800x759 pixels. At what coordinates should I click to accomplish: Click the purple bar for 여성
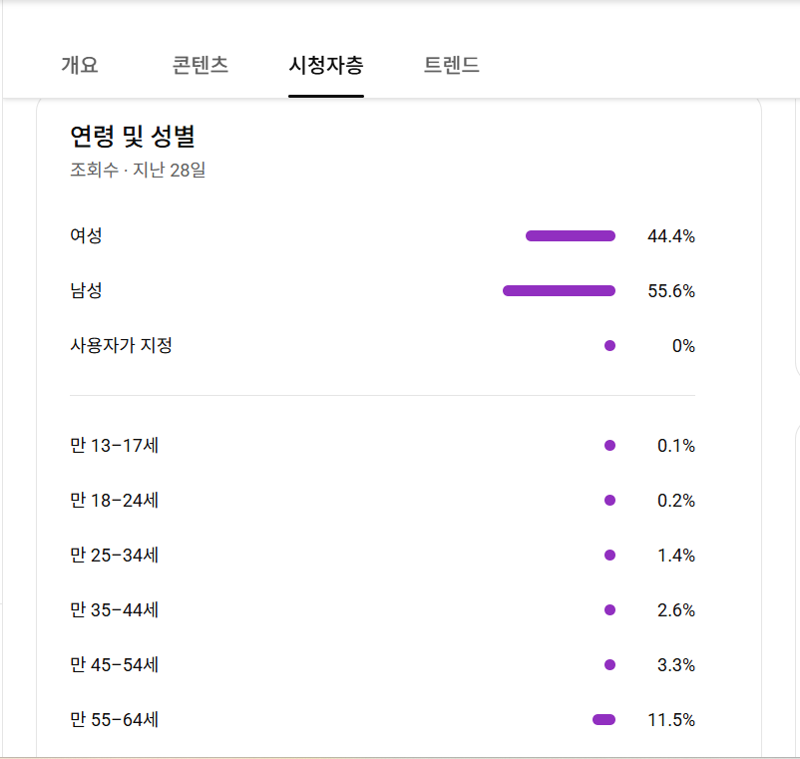tap(571, 236)
